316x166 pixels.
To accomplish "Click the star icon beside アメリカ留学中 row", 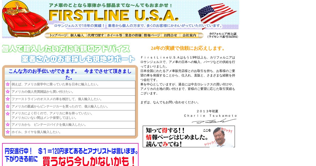I will click(x=8, y=84).
